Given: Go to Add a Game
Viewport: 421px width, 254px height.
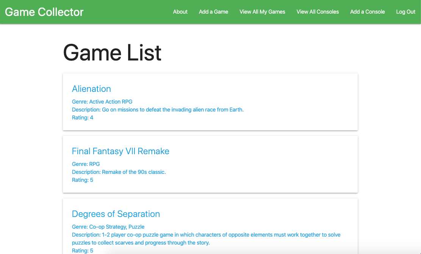Looking at the screenshot, I should point(213,12).
